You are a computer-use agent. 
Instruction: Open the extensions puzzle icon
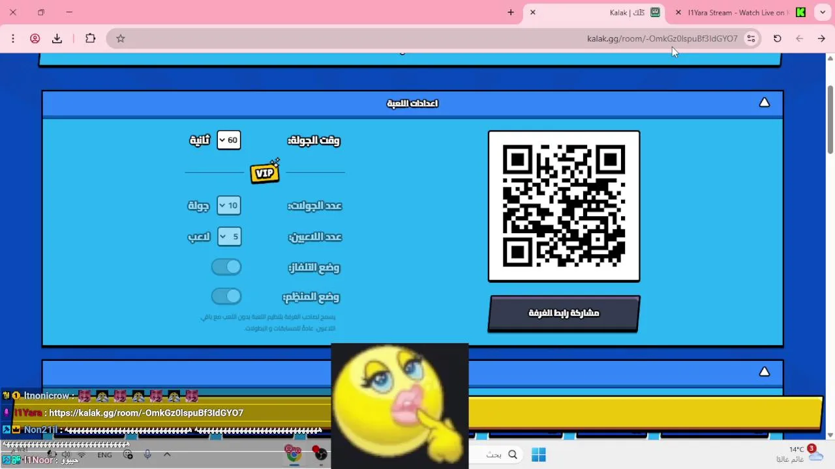[x=91, y=38]
